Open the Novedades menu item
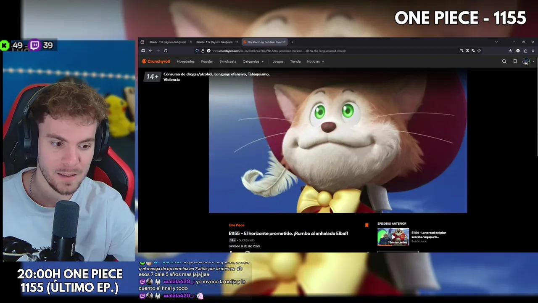Screen dimensions: 538x303 (x=186, y=61)
